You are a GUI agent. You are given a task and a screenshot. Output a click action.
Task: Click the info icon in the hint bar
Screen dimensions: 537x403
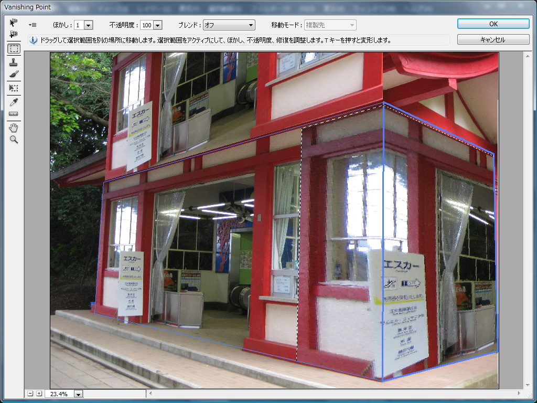click(33, 40)
